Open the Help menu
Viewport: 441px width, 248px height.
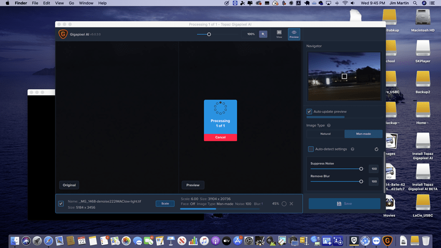click(102, 3)
